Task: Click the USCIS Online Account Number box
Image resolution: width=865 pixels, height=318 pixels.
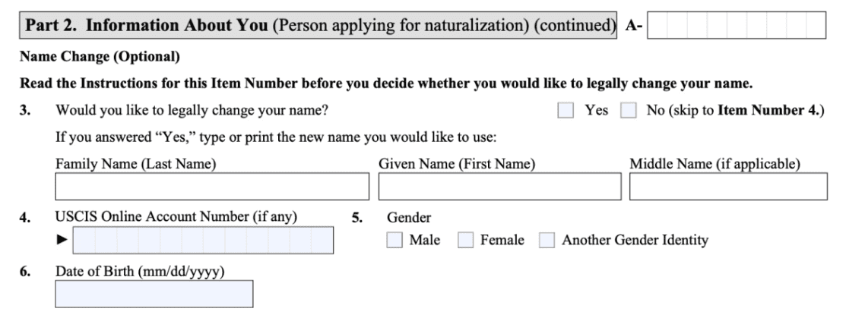Action: [203, 240]
